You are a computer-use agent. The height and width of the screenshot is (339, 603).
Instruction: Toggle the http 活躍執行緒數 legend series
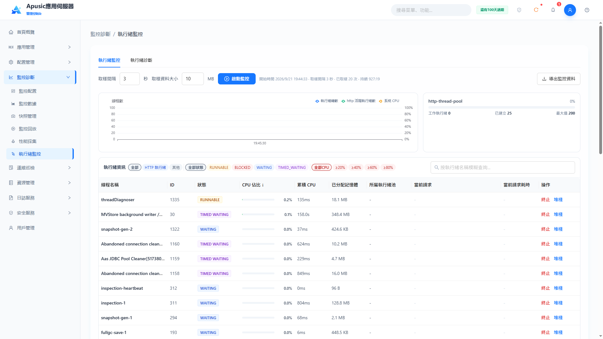coord(358,101)
